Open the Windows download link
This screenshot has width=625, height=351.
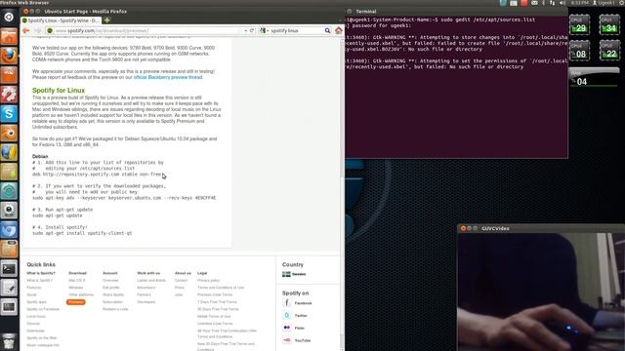coord(76,288)
